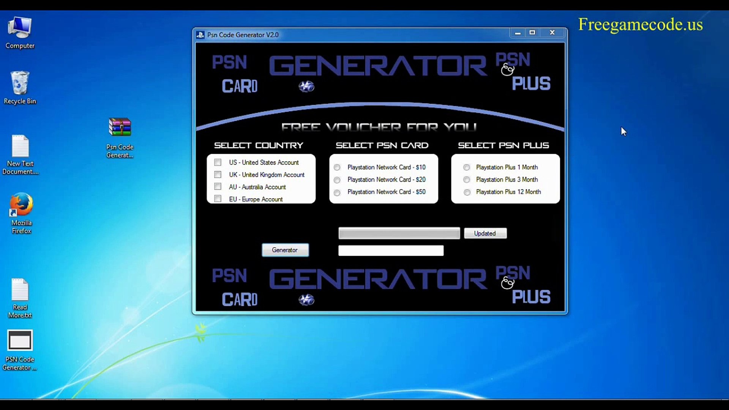Check the AU - Australia Account box
729x410 pixels.
point(218,186)
